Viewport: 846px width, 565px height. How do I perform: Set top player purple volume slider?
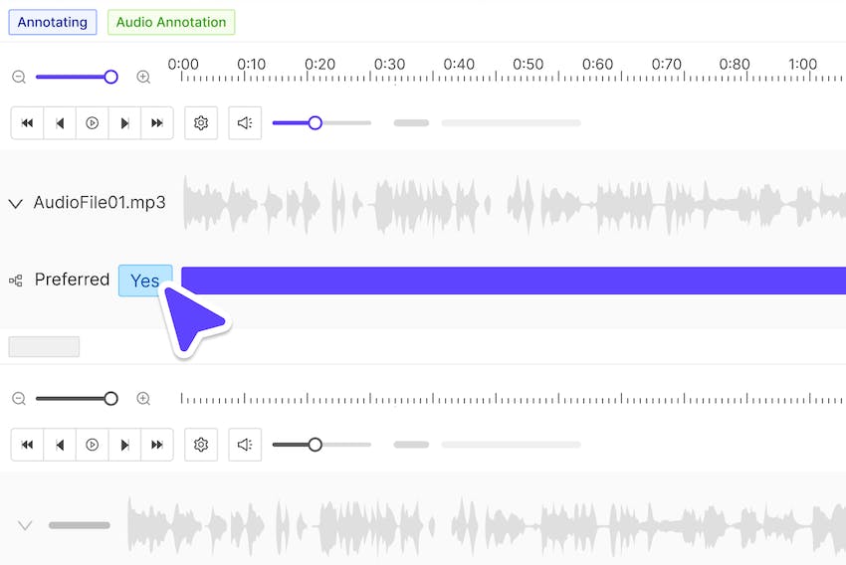(316, 123)
